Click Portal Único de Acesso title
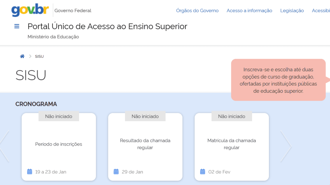The height and width of the screenshot is (185, 330). click(x=107, y=26)
